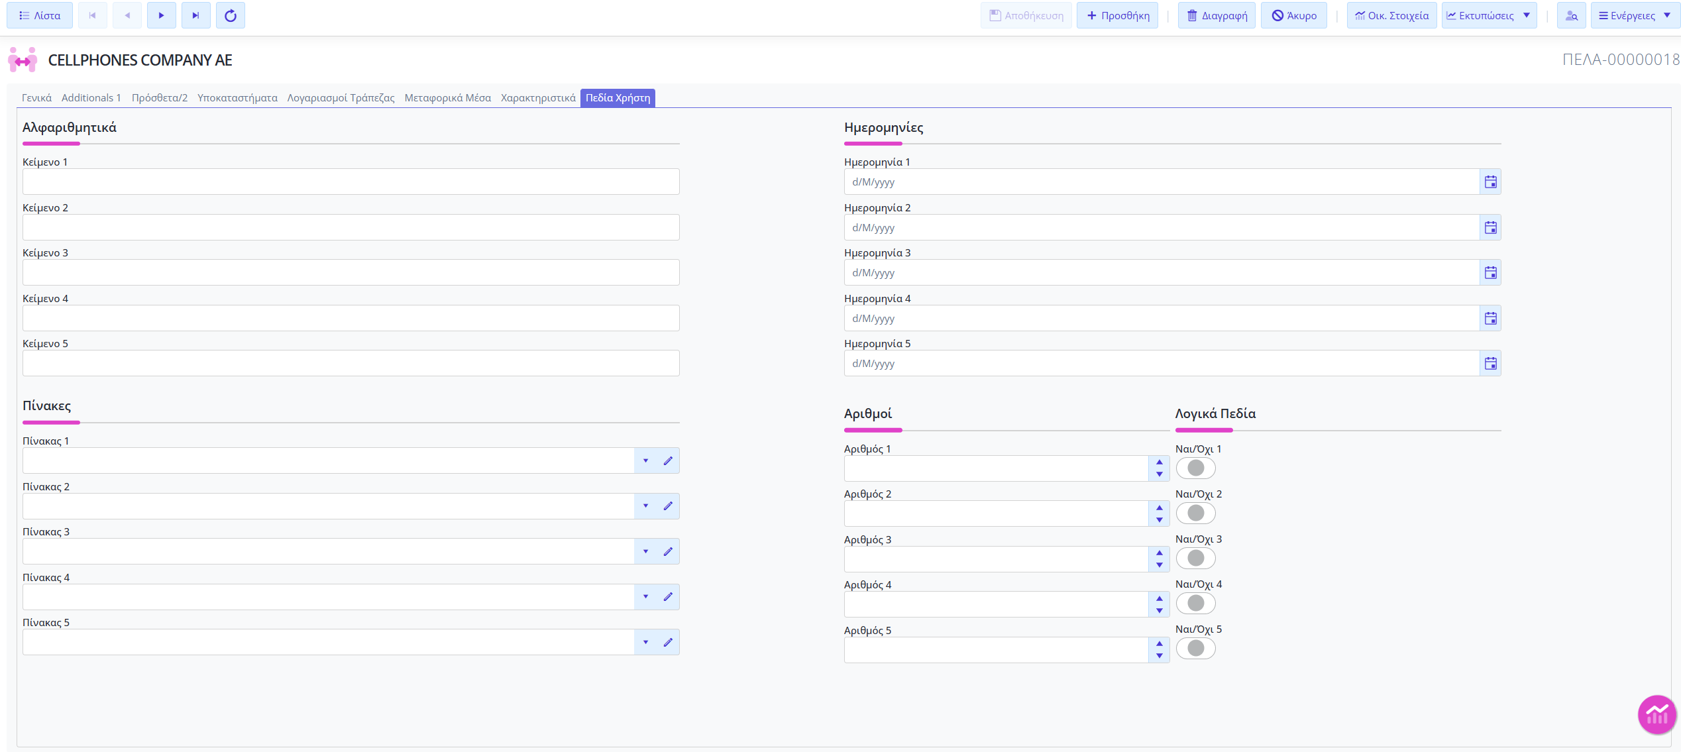Go to the previous record

[x=127, y=15]
